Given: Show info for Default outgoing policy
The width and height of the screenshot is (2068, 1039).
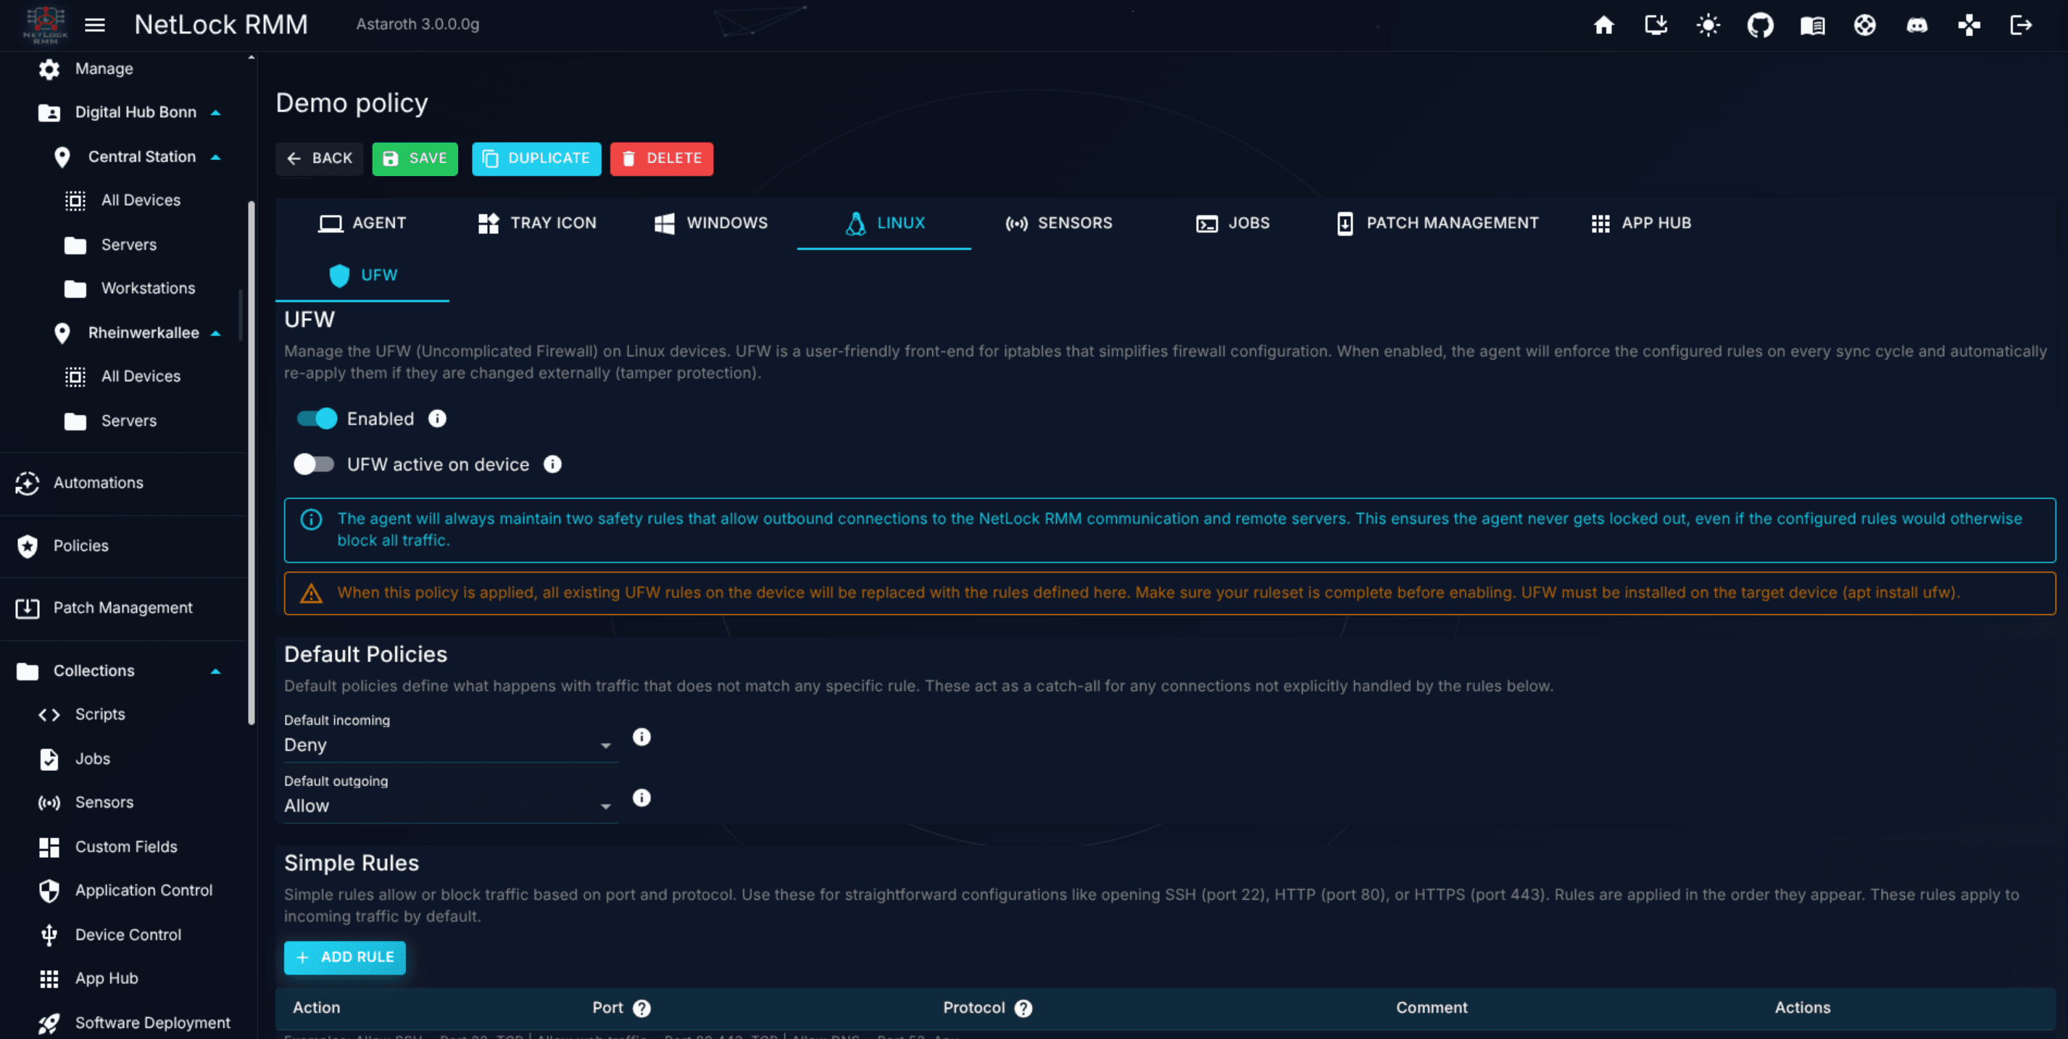Looking at the screenshot, I should [641, 798].
